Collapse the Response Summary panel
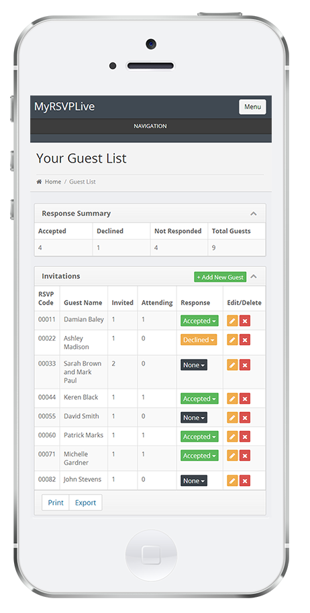310x613 pixels. pyautogui.click(x=254, y=214)
